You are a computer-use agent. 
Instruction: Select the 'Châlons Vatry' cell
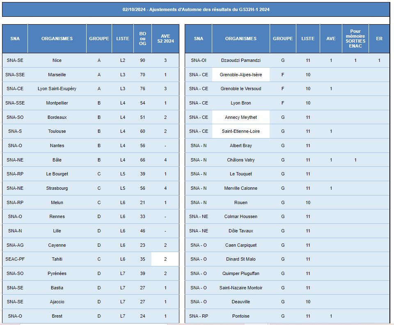coord(241,160)
